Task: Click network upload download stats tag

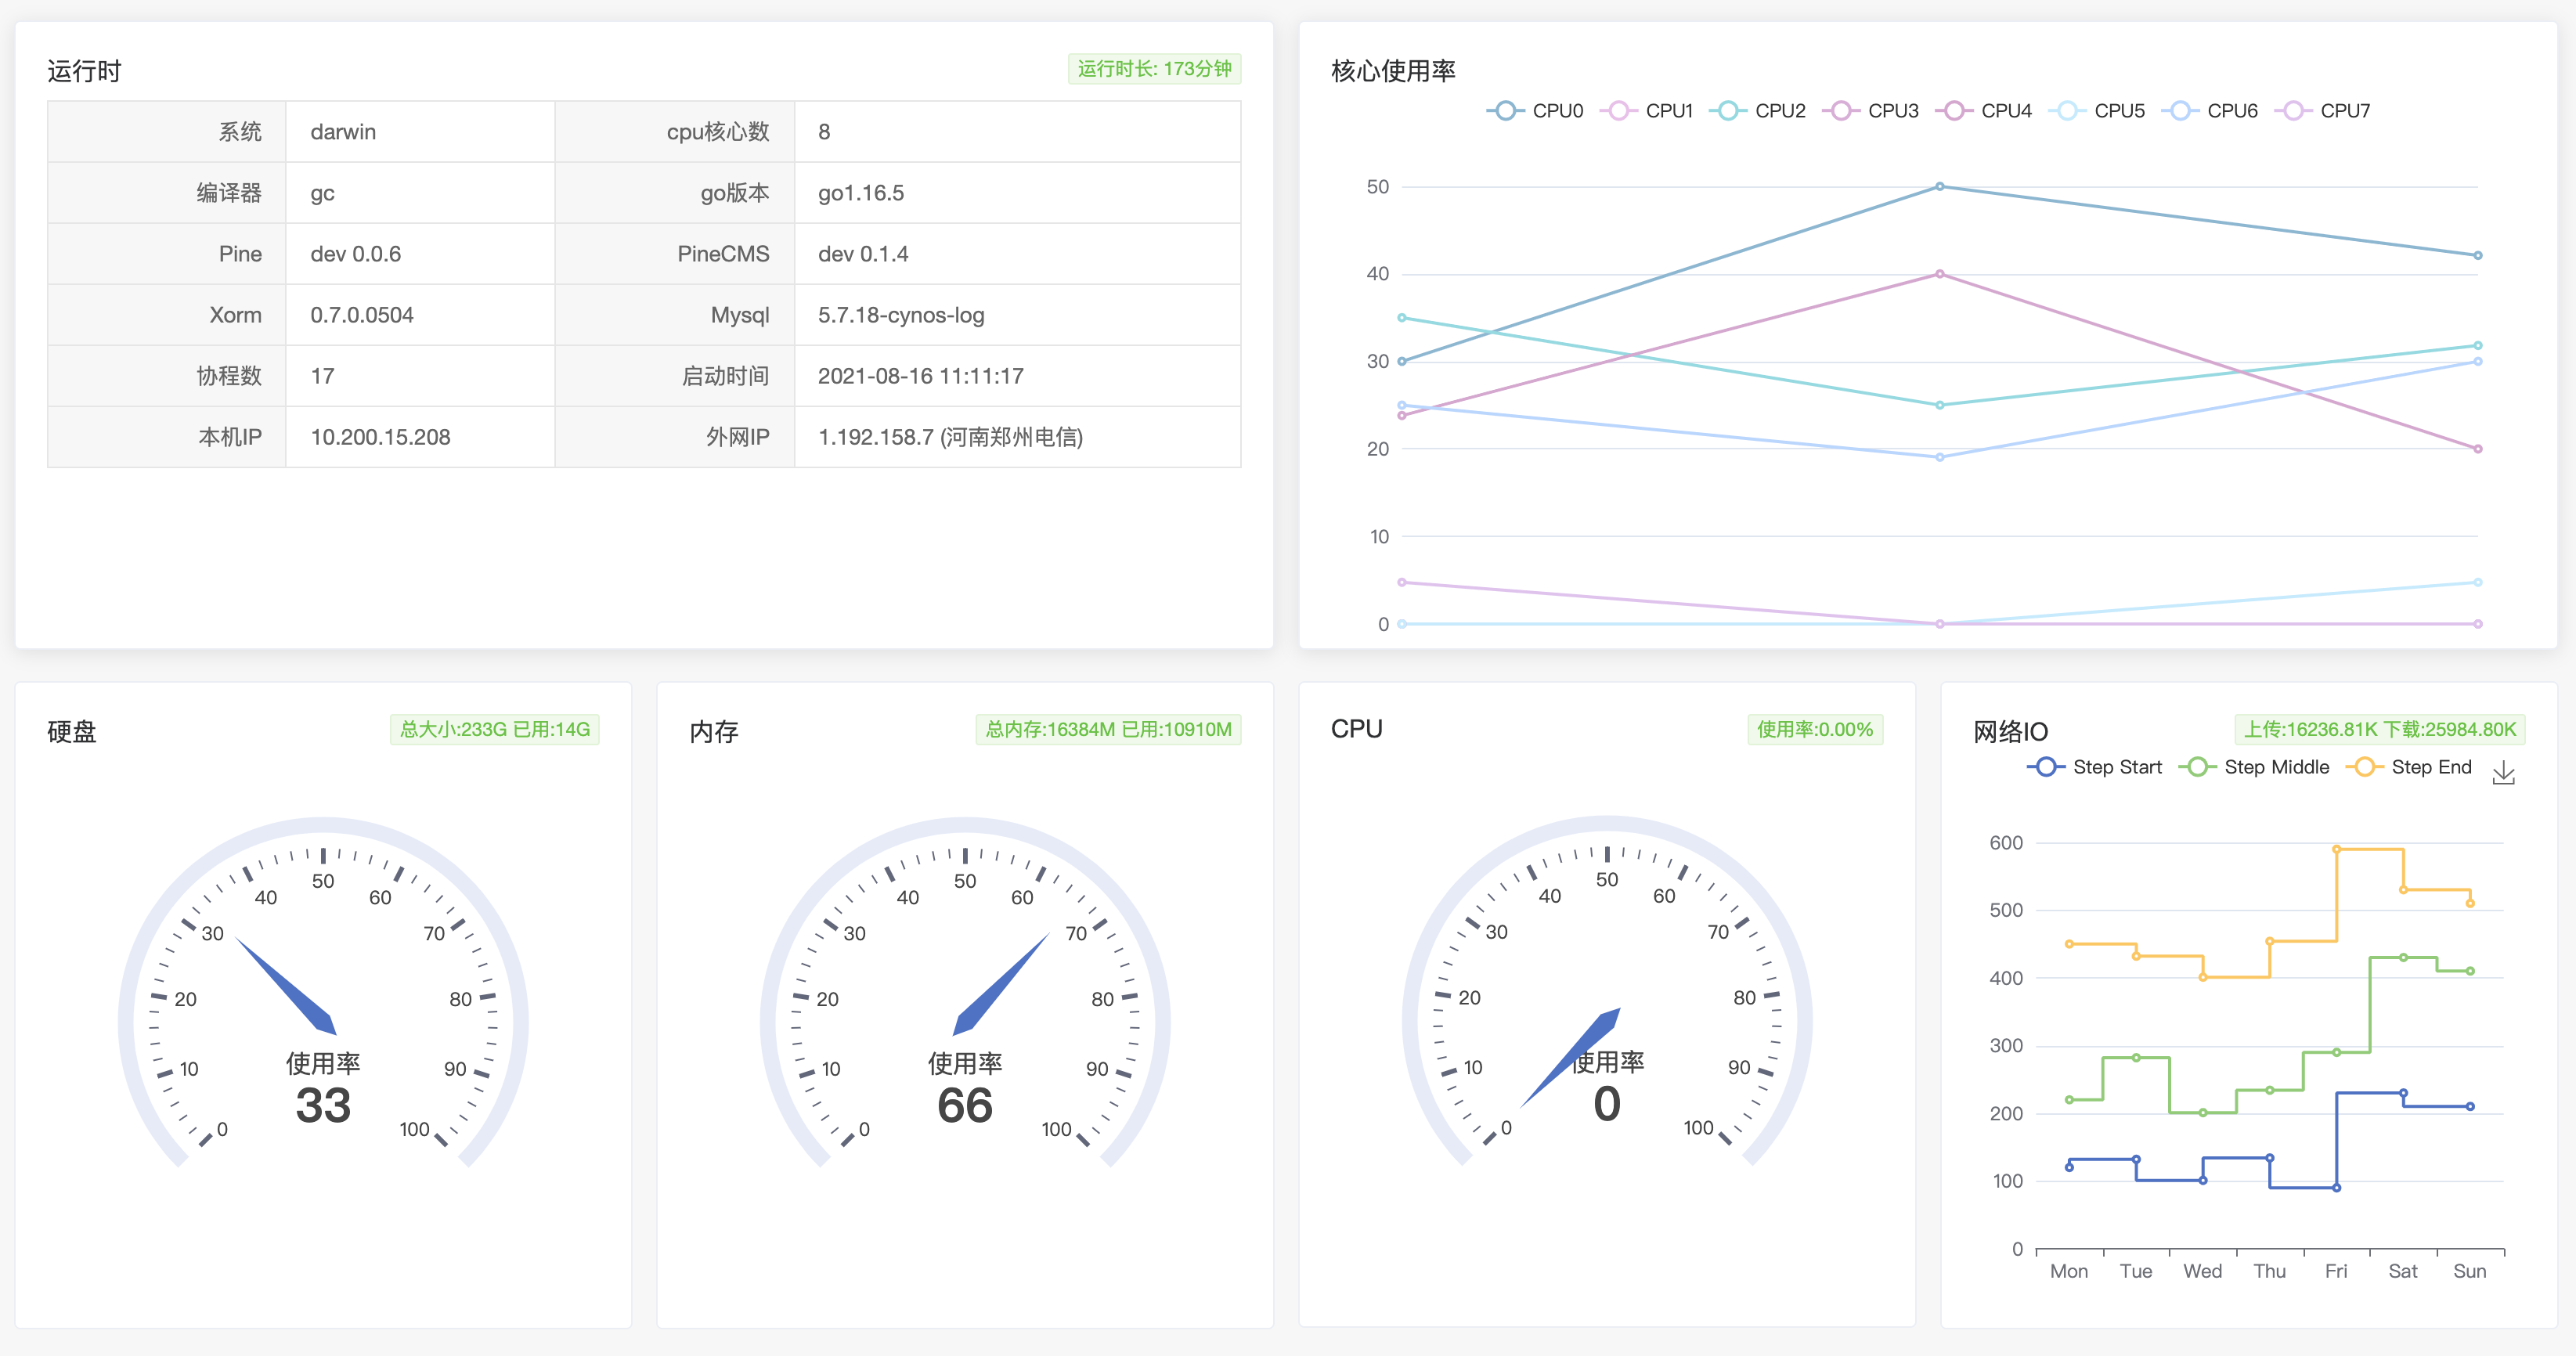Action: point(2379,729)
